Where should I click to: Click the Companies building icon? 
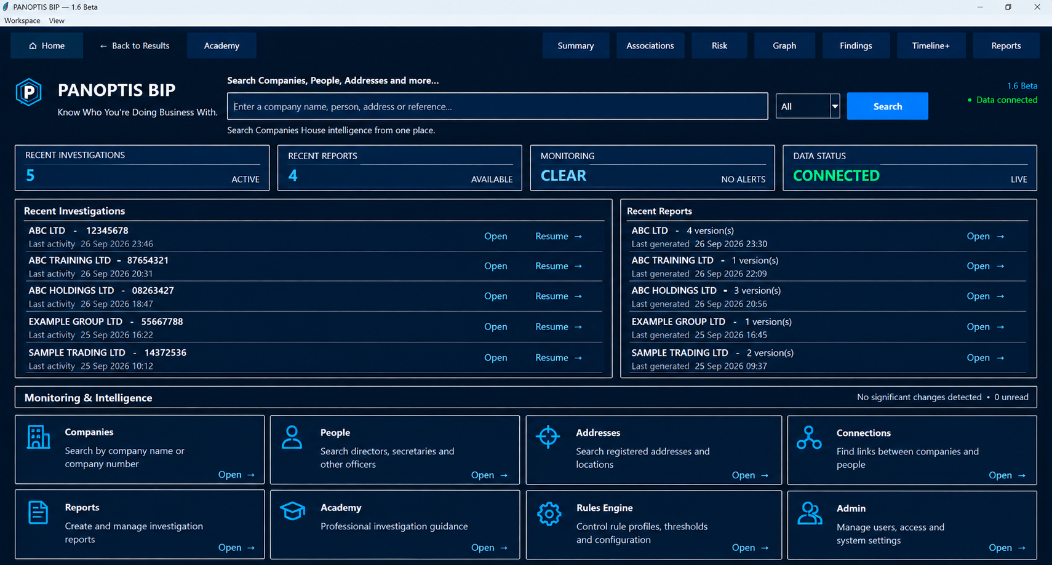(38, 437)
